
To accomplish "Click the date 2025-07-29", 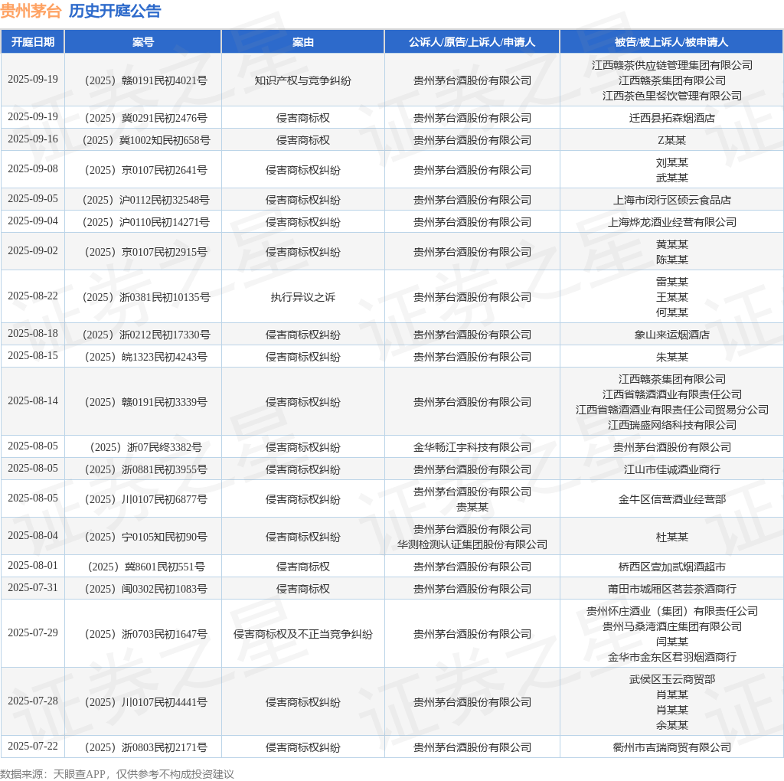I will (33, 633).
